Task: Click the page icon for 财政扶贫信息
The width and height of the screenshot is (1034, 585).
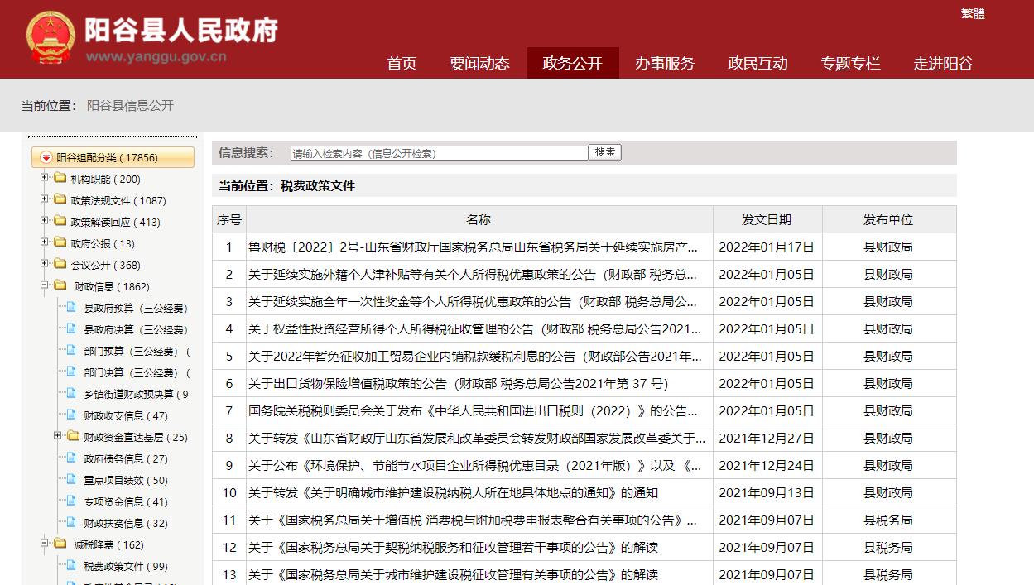Action: 71,522
